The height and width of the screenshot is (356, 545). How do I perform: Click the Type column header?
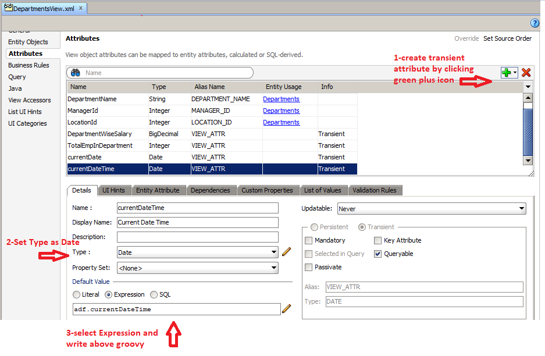point(169,87)
